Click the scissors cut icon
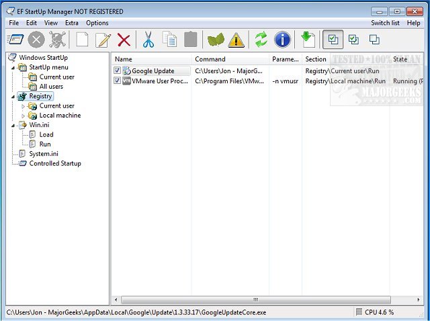Screen dimensions: 430x321 (x=148, y=40)
